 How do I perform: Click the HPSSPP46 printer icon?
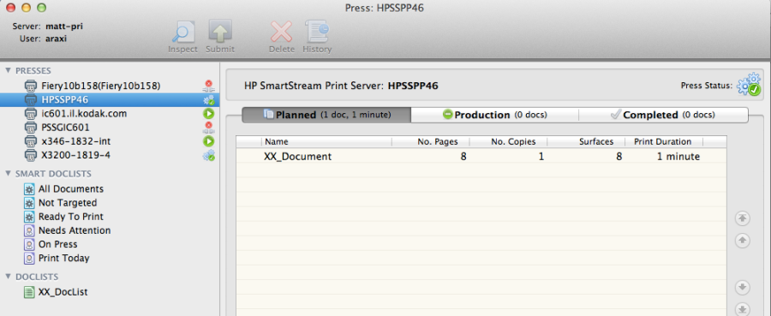click(x=31, y=99)
